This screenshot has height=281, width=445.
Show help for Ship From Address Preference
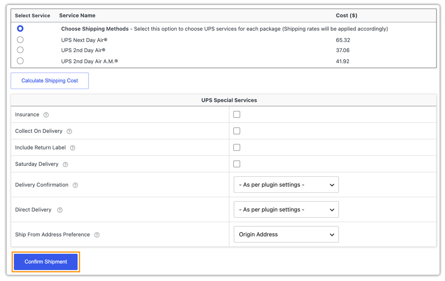coord(97,235)
